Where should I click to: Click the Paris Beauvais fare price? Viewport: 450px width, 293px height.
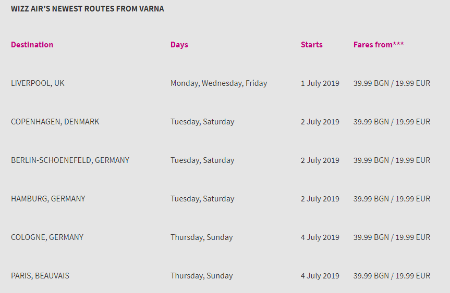pos(392,276)
